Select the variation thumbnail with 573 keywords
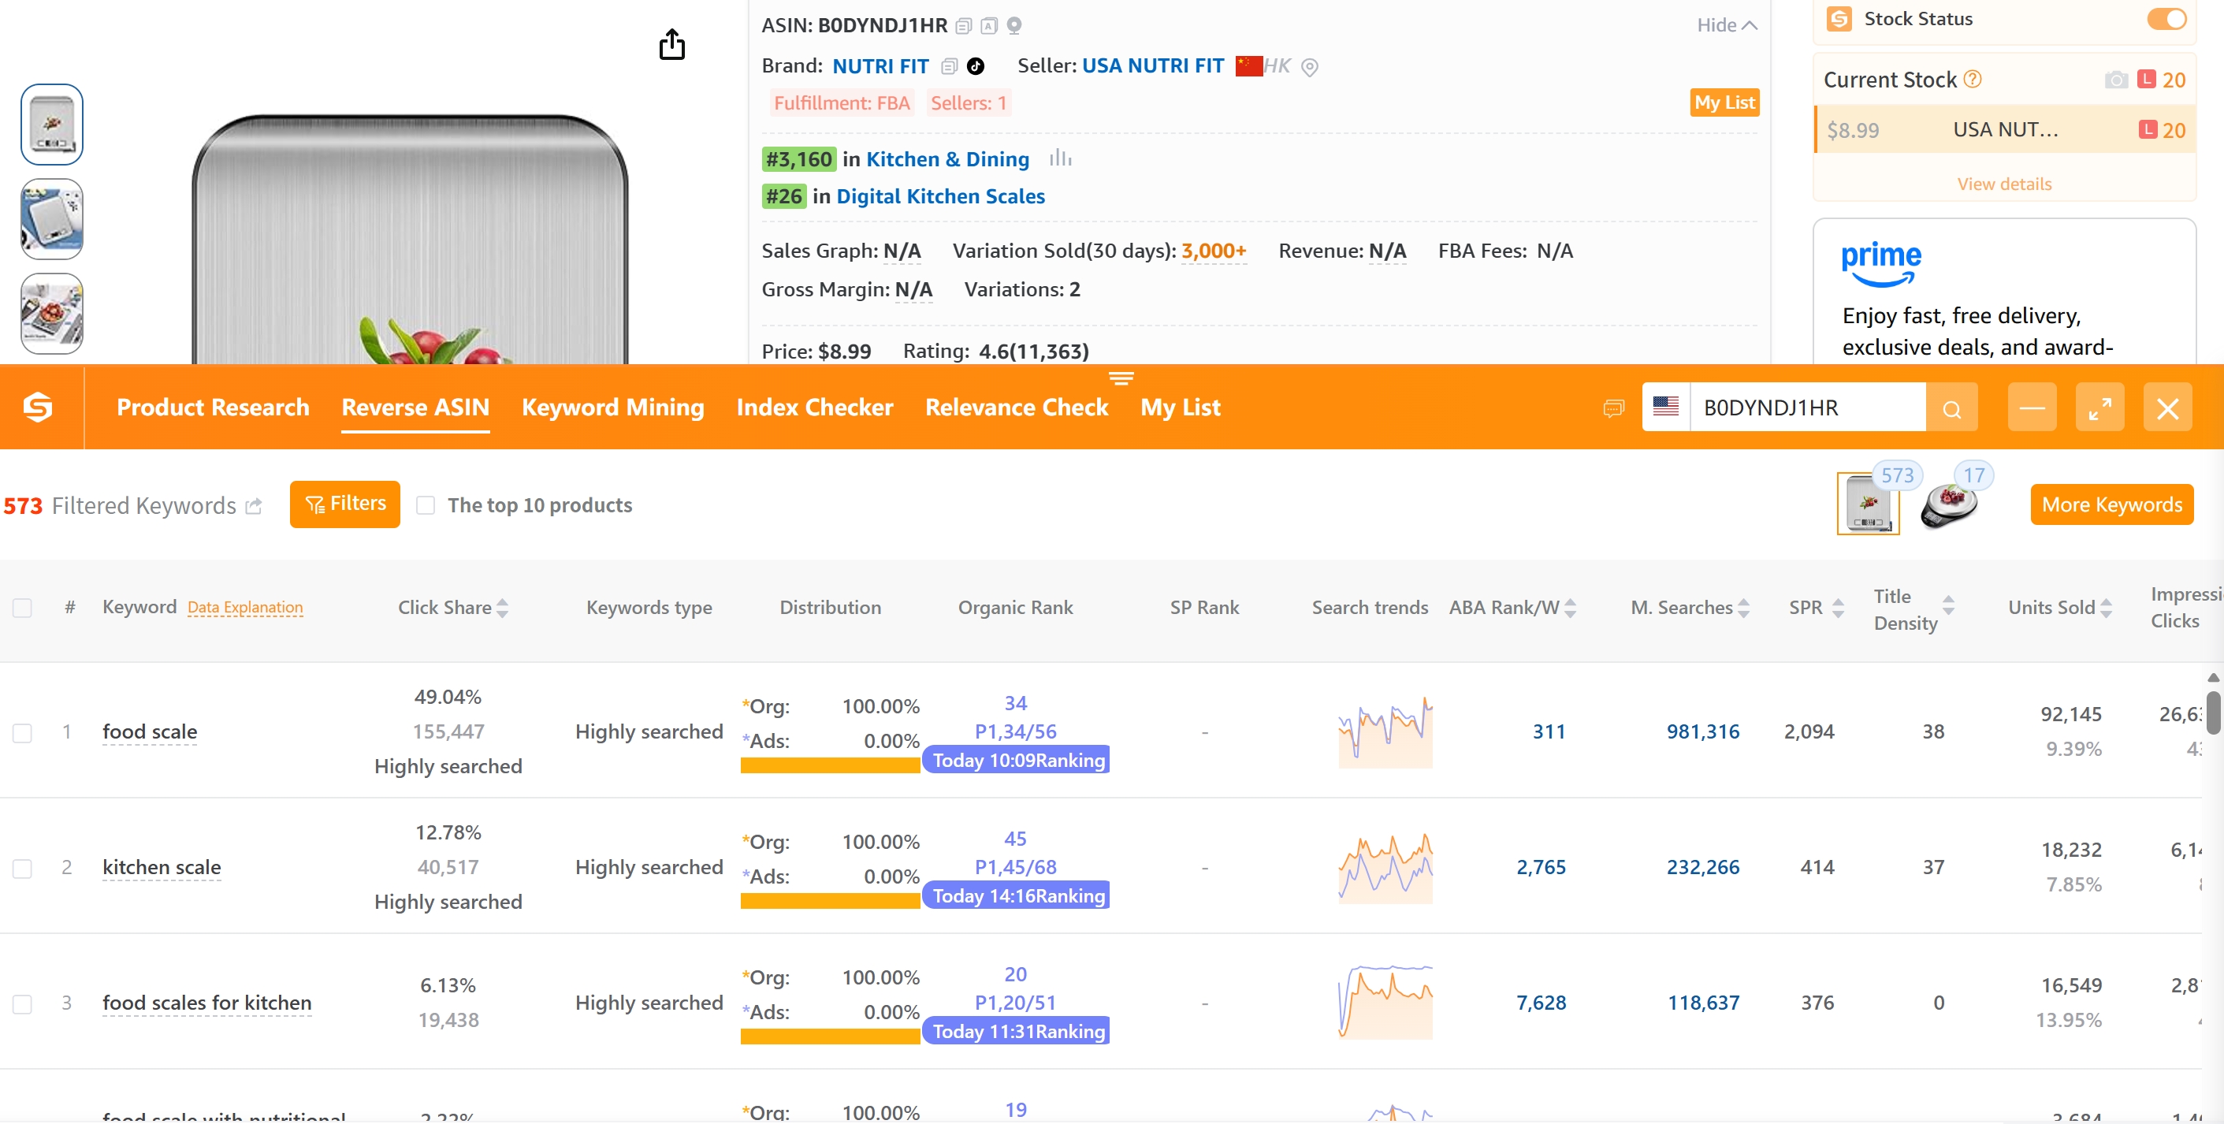Image resolution: width=2224 pixels, height=1124 pixels. [x=1869, y=504]
